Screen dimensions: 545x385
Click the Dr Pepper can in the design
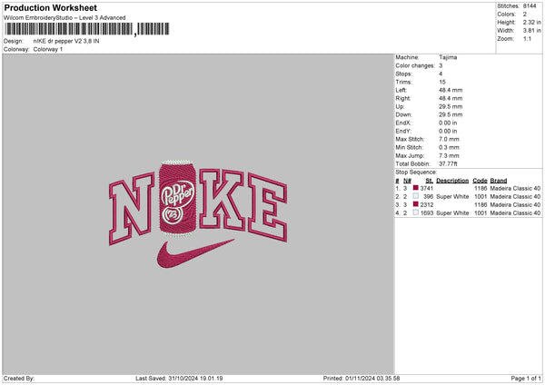click(x=177, y=199)
